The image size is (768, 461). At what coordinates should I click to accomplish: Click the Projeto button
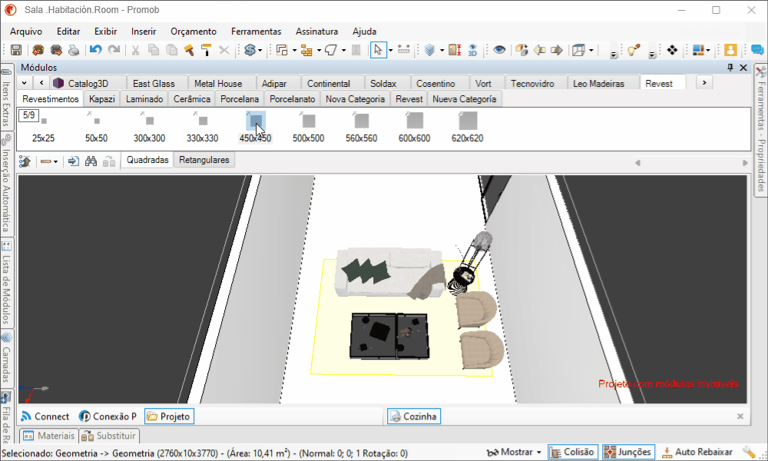[170, 416]
